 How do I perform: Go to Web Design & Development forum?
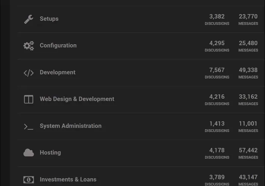click(x=77, y=99)
